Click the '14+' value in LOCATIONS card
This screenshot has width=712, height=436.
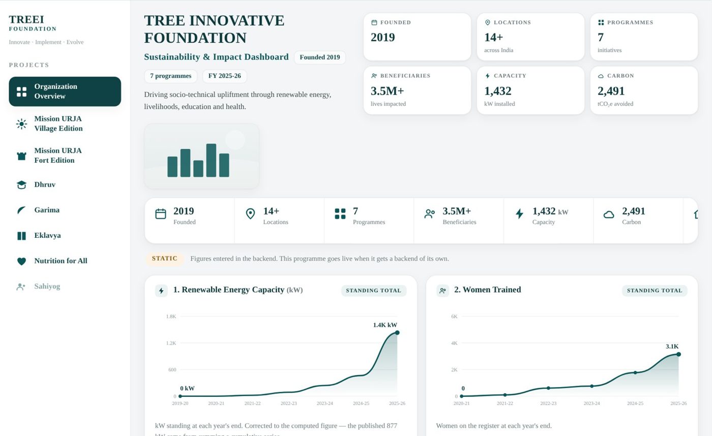(x=493, y=38)
